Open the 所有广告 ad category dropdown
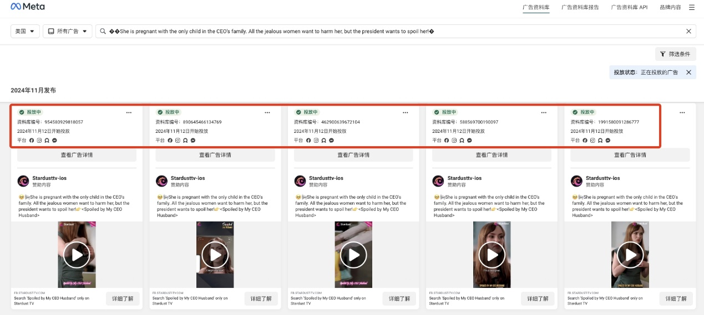 tap(68, 32)
